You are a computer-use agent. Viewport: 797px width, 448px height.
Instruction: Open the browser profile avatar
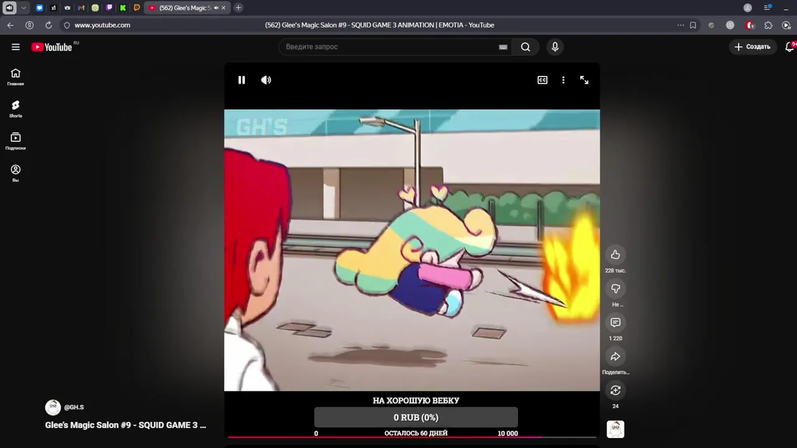coord(748,7)
